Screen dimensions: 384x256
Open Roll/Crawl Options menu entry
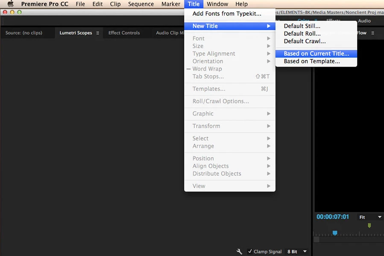230,101
